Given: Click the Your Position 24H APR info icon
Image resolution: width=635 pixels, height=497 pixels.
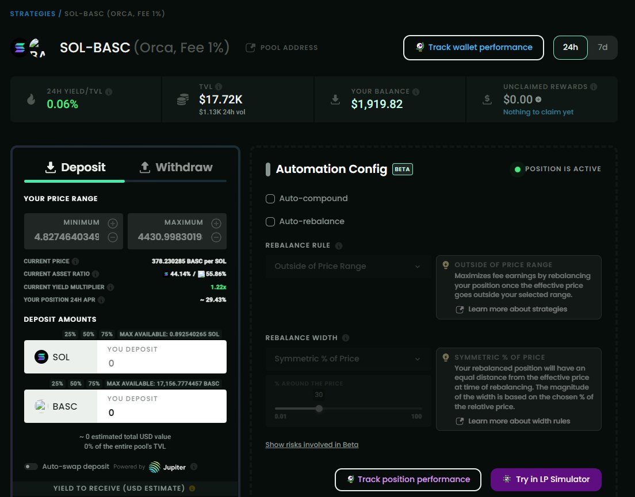Looking at the screenshot, I should pos(101,300).
